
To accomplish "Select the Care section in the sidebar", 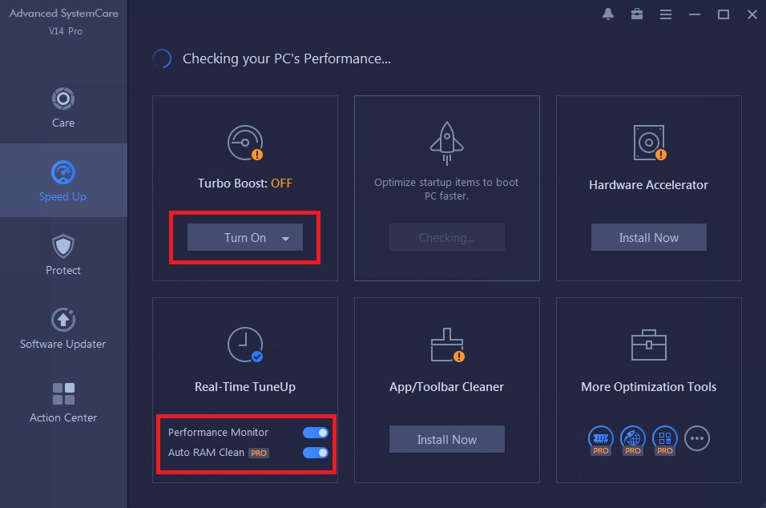I will tap(63, 107).
